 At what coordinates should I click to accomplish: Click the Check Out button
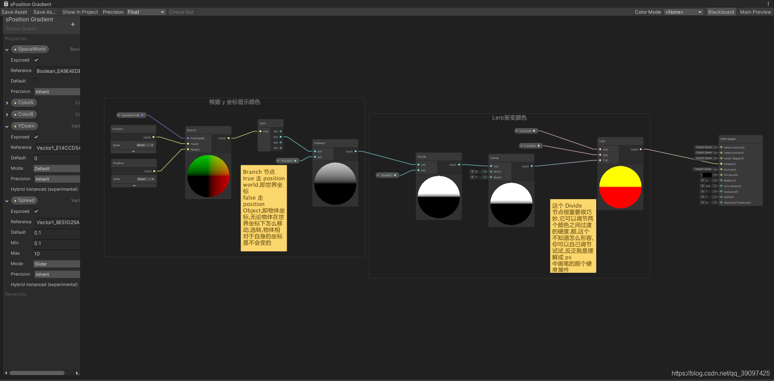tap(181, 12)
